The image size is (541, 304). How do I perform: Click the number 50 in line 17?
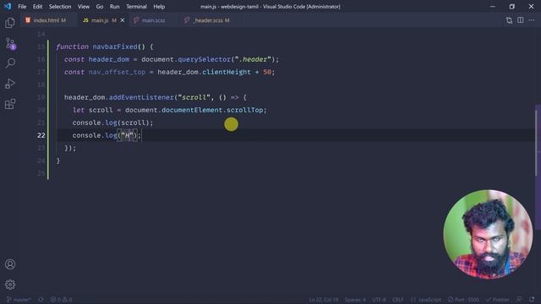coord(267,72)
